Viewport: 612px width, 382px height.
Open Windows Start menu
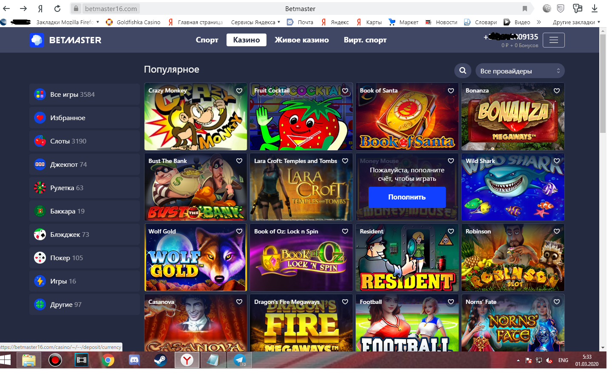(6, 360)
